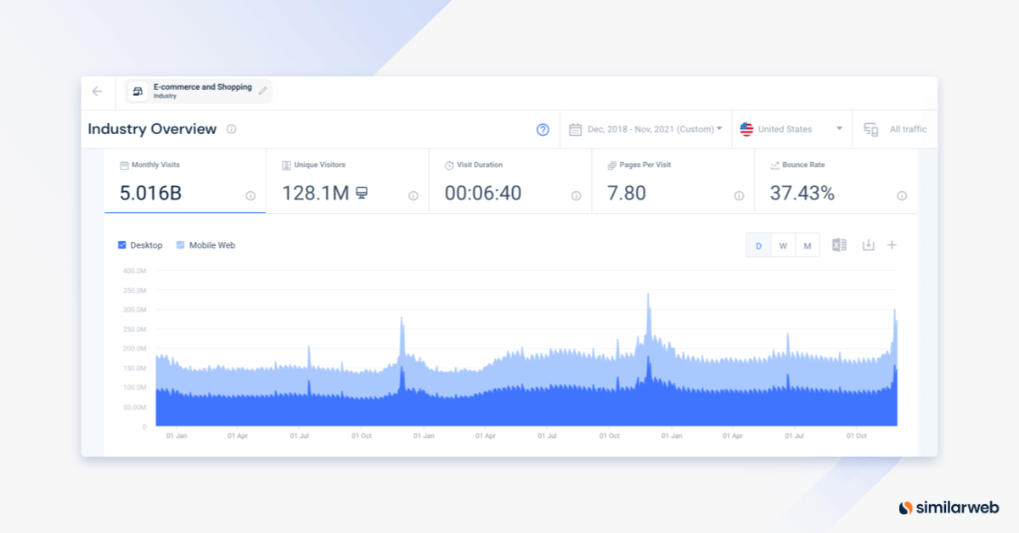This screenshot has height=533, width=1019.
Task: Click the 50.00M y-axis label
Action: (x=134, y=407)
